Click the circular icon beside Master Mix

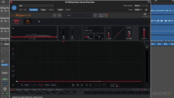click(95, 16)
